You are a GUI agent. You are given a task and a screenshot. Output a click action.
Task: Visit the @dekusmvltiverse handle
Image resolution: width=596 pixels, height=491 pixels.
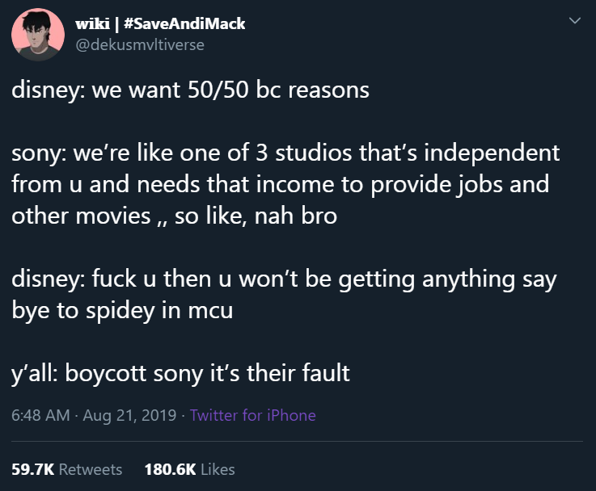pos(140,44)
